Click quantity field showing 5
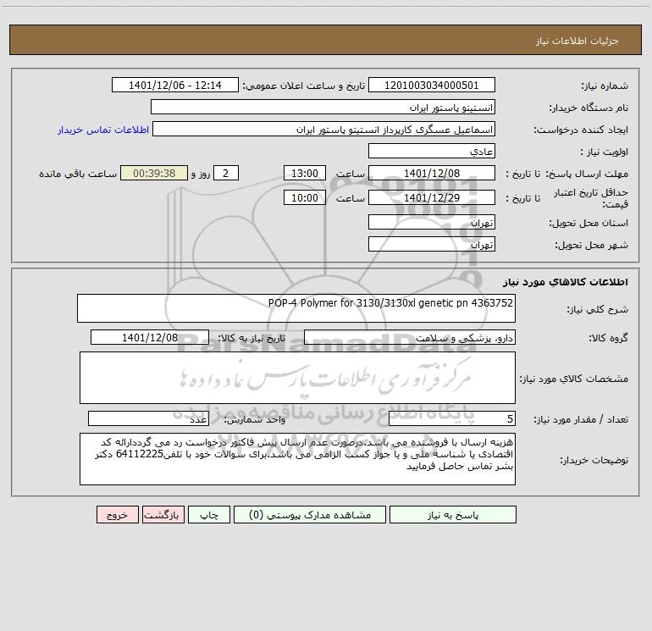The width and height of the screenshot is (652, 631). (x=452, y=418)
